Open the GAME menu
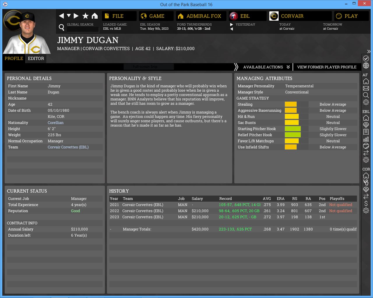Viewport: 373px width, 298px height. [x=156, y=16]
